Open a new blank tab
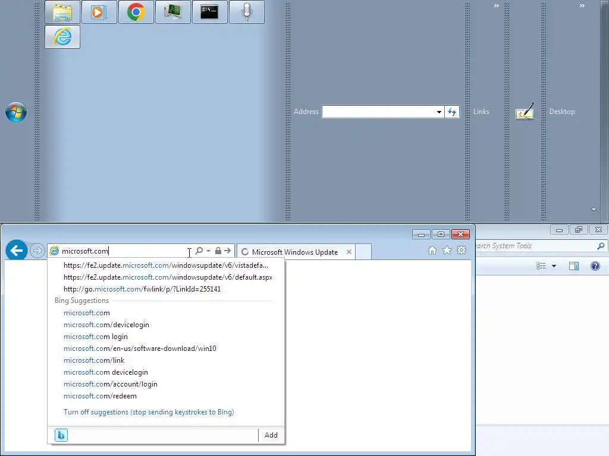The image size is (609, 456). coord(363,252)
